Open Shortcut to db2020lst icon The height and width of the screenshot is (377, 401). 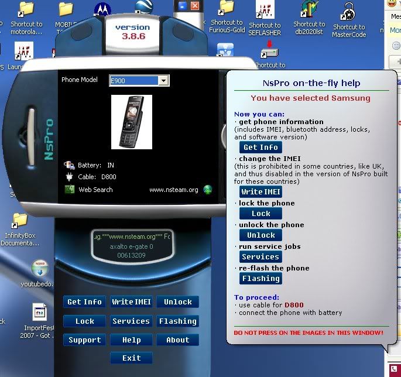309,18
